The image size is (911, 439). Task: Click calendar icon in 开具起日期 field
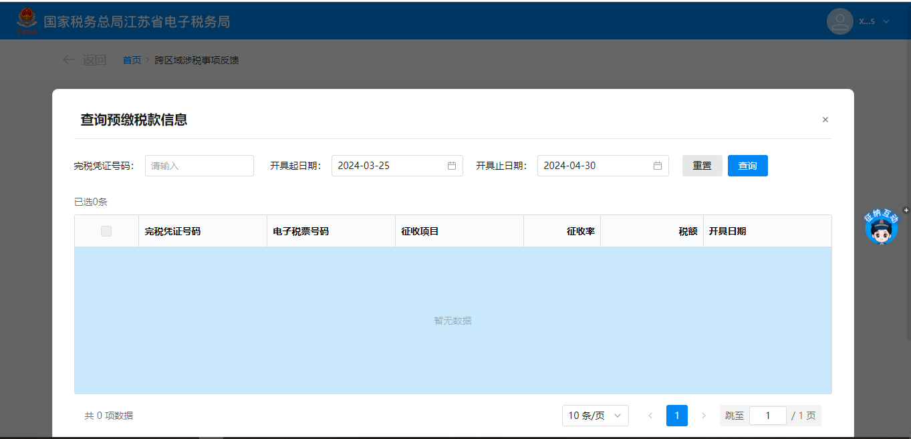click(452, 166)
